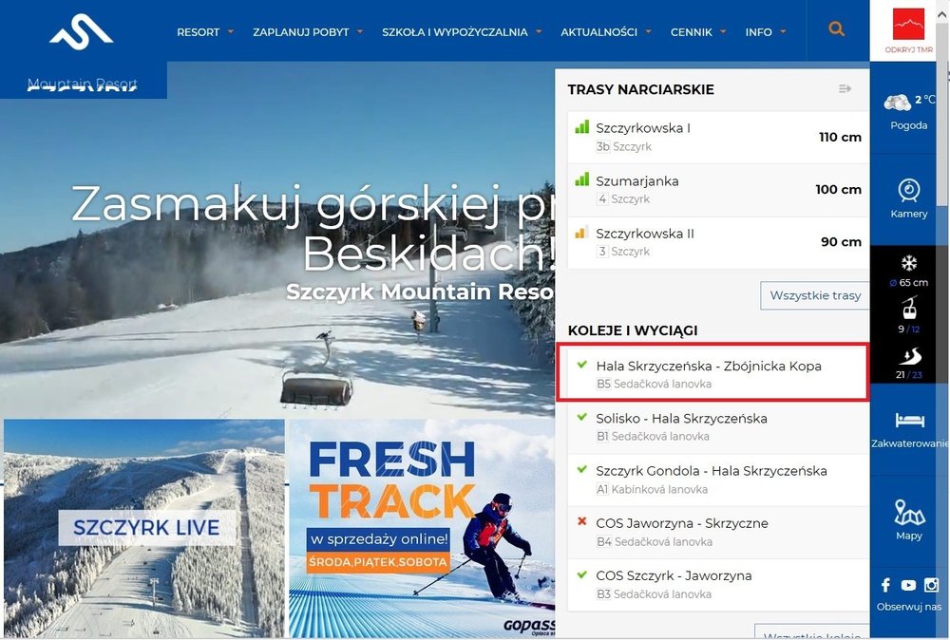Open the Pogoda weather cloud icon
Image resolution: width=950 pixels, height=640 pixels.
tap(897, 103)
